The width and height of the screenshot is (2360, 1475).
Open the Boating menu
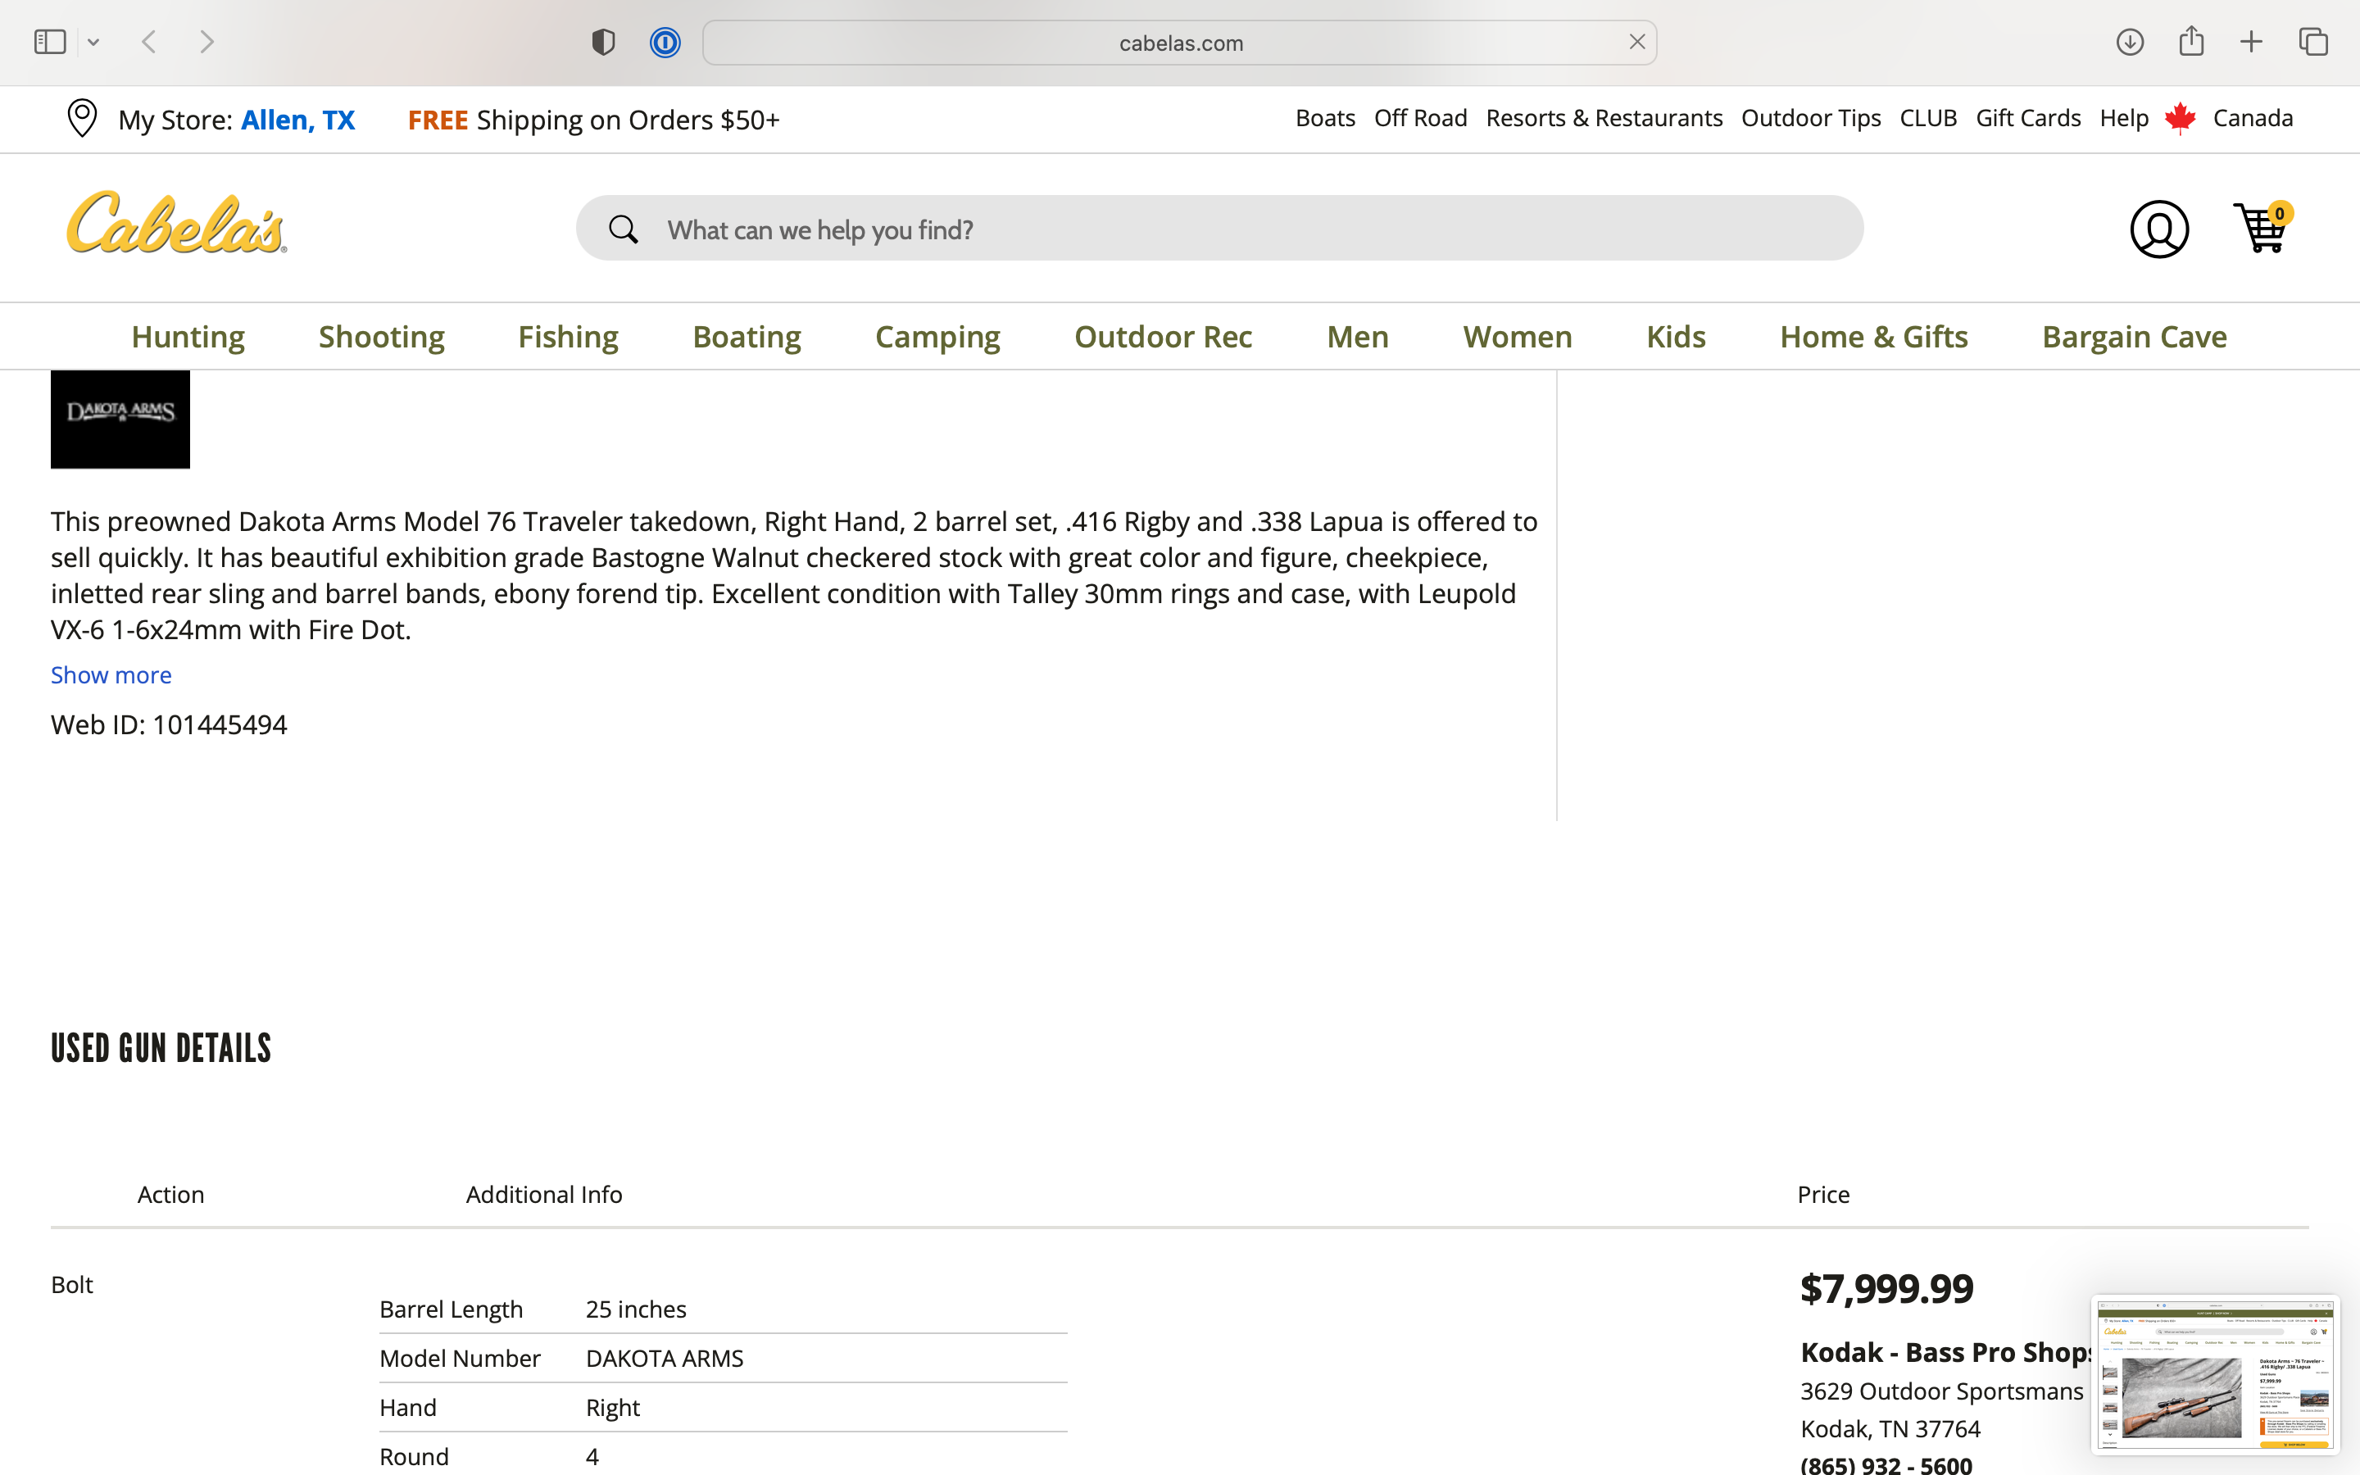pyautogui.click(x=747, y=337)
